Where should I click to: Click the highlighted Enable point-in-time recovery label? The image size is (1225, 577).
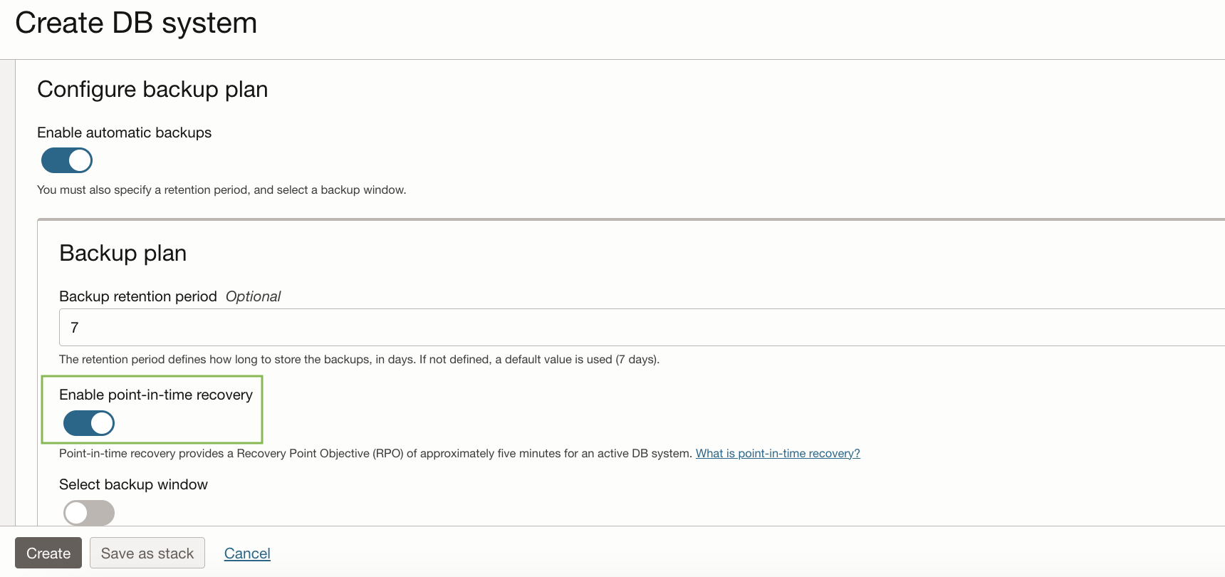[x=155, y=394]
